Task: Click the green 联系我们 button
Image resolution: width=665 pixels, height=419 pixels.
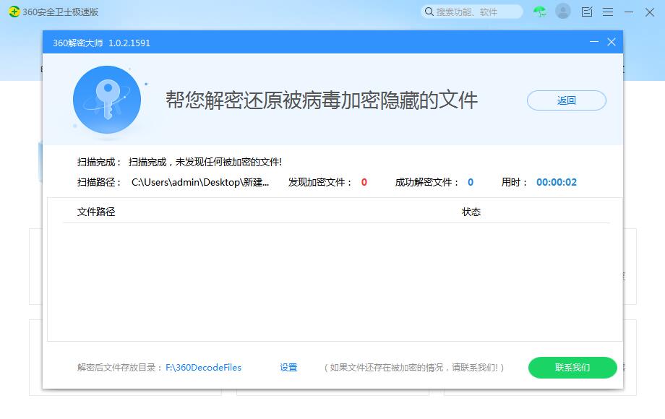Action: click(x=572, y=367)
